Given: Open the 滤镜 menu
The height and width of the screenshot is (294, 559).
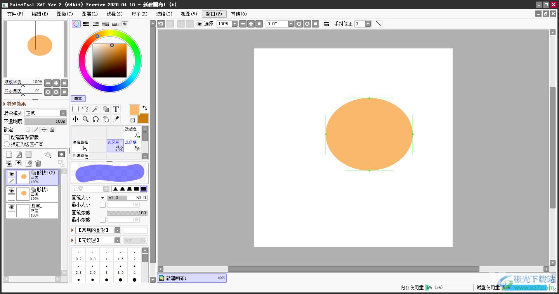Looking at the screenshot, I should tap(164, 14).
